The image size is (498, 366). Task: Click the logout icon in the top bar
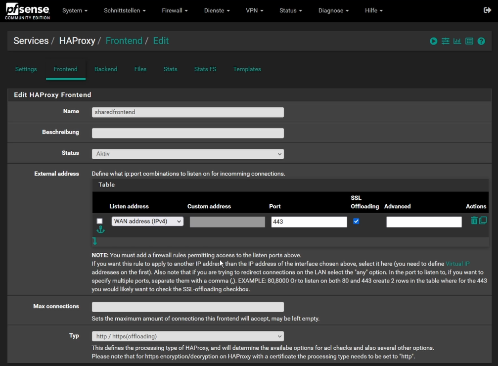point(487,10)
